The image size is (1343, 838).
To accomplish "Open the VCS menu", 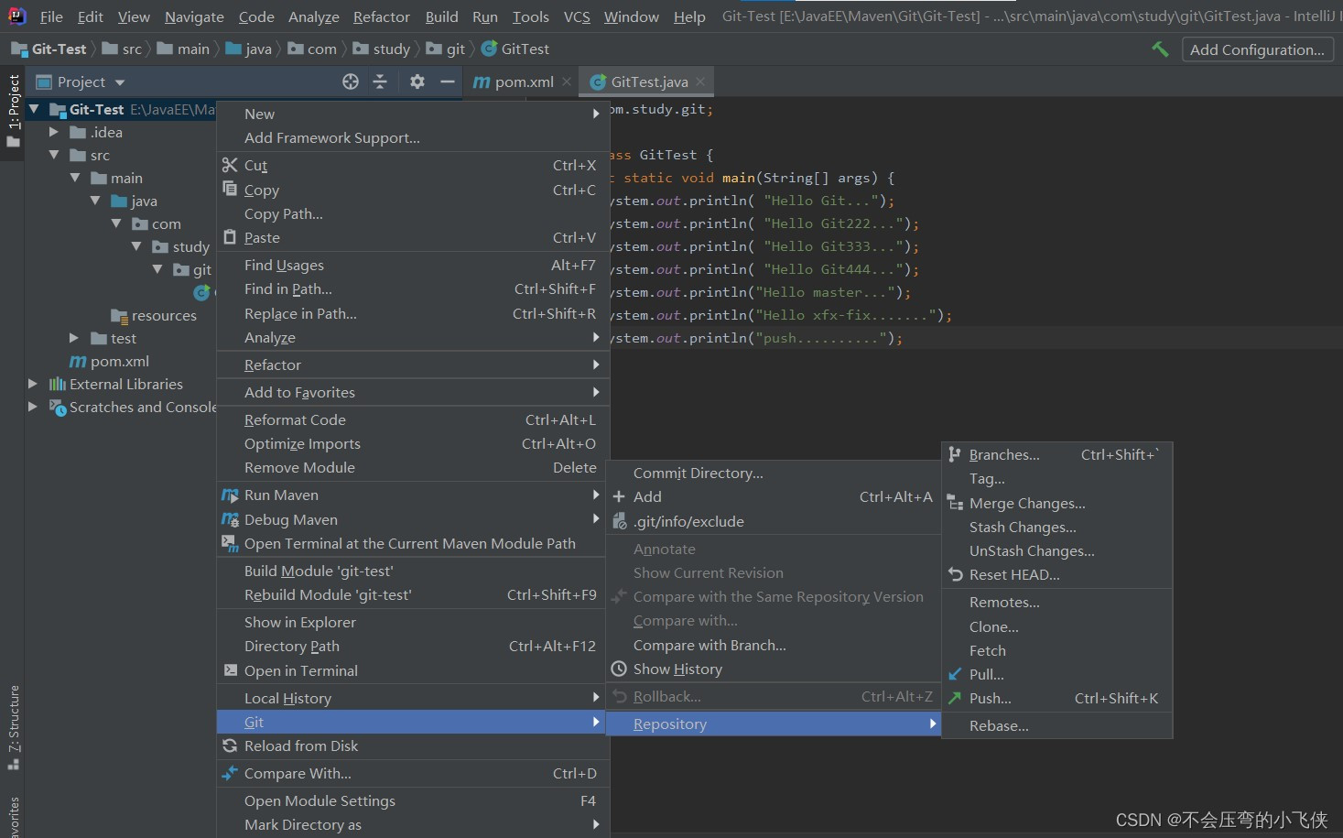I will point(577,16).
